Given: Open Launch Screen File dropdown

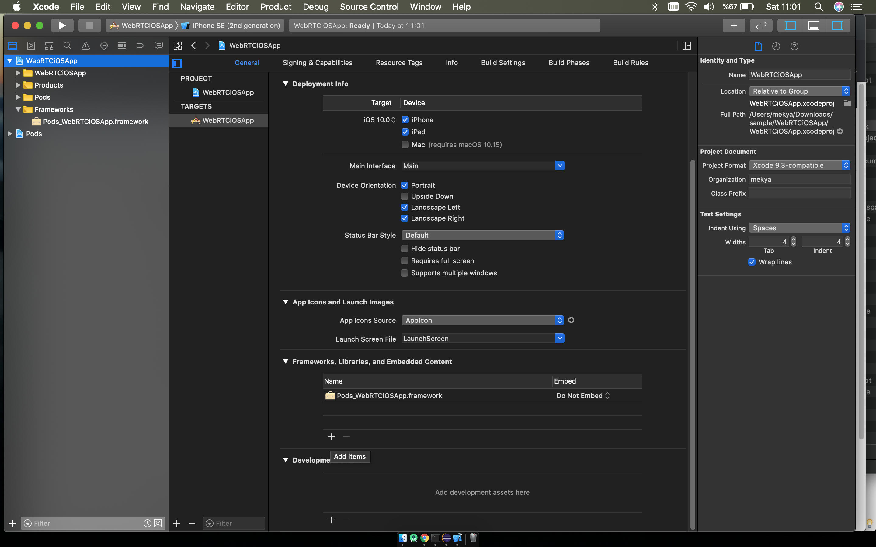Looking at the screenshot, I should [x=560, y=338].
